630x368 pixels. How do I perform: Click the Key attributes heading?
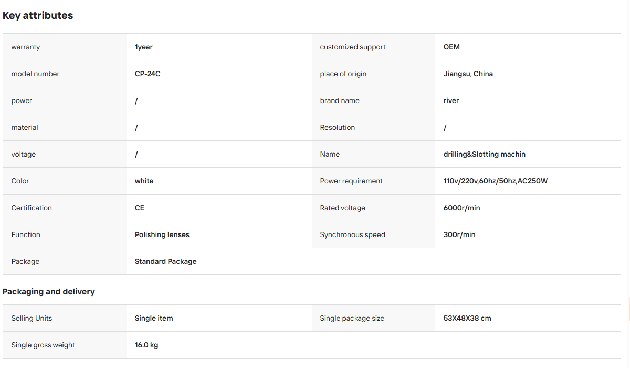[38, 16]
